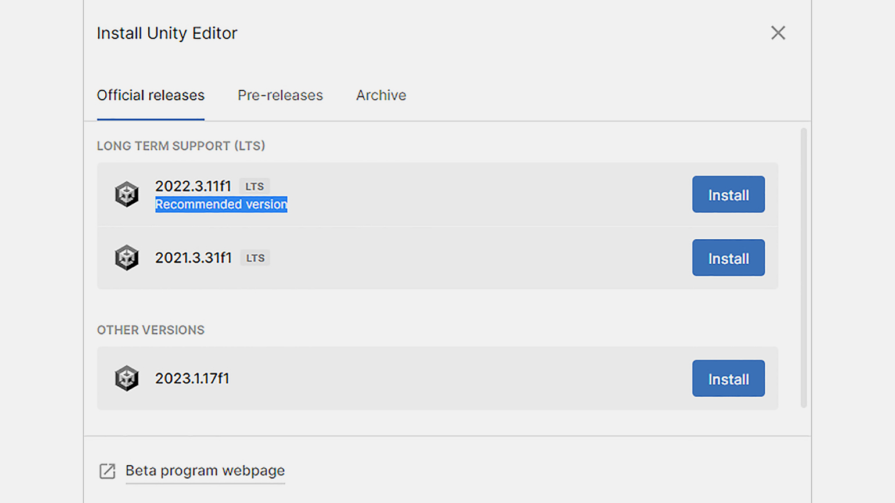The image size is (895, 503).
Task: Install Unity version 2022.3.11f1
Action: tap(728, 195)
